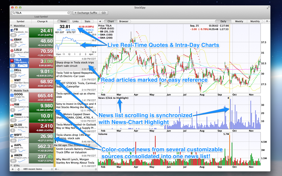Click the Facebook logo in FB row
The image size is (282, 176).
click(12, 30)
